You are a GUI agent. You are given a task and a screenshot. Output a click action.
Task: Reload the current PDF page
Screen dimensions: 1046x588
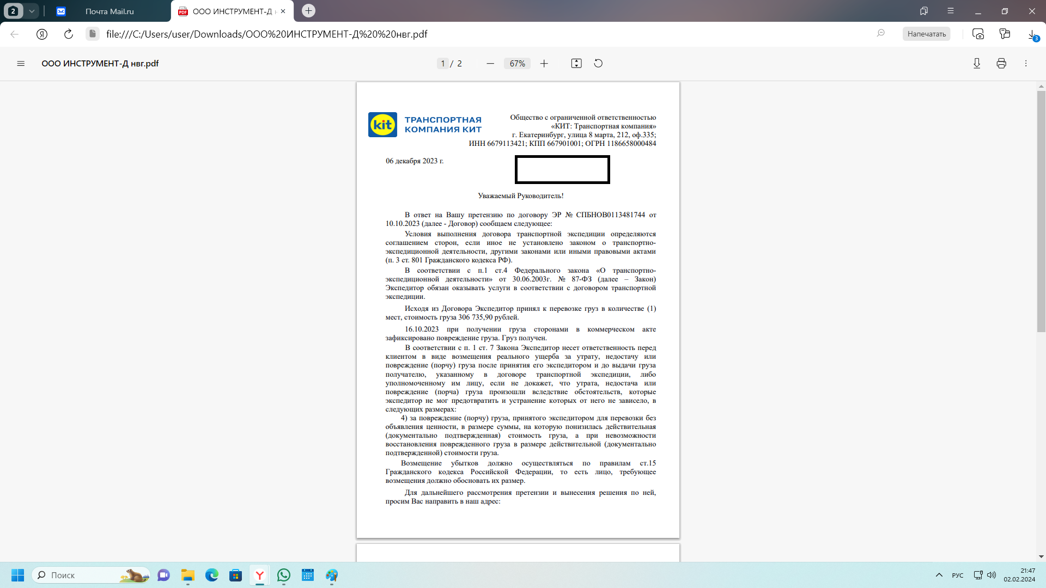(x=68, y=34)
